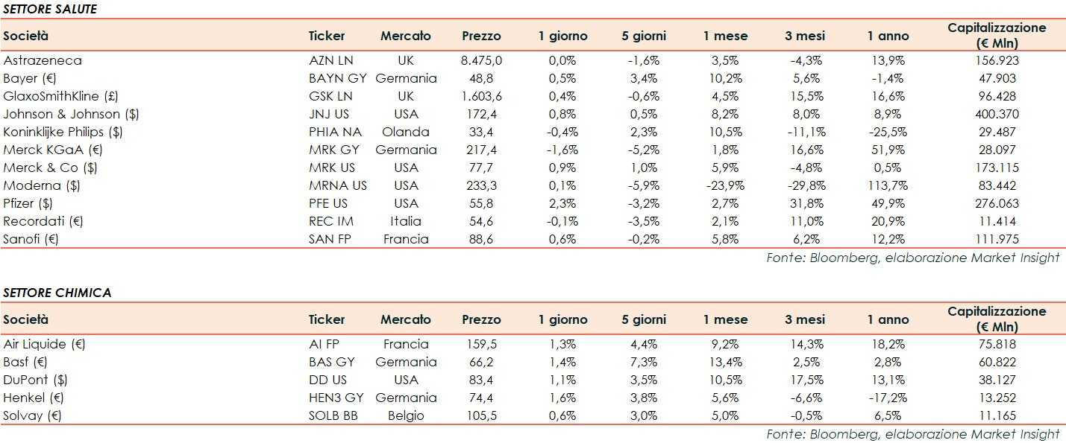Select Moderna's 1 anno value 113,7%

(888, 185)
